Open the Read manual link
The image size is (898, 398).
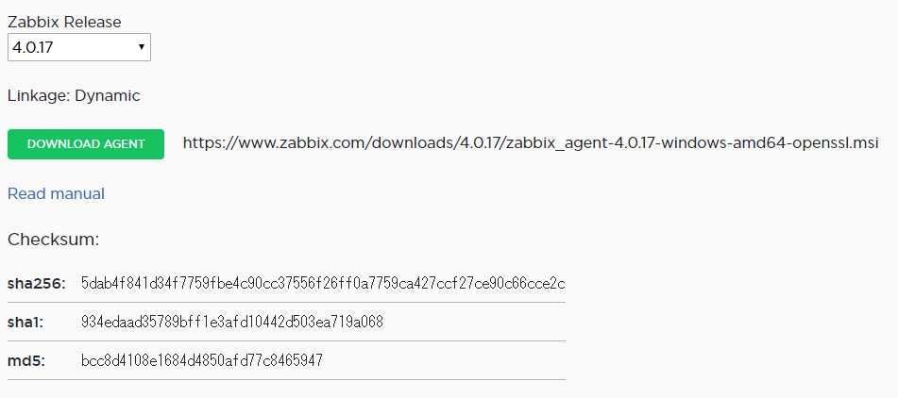(x=56, y=194)
